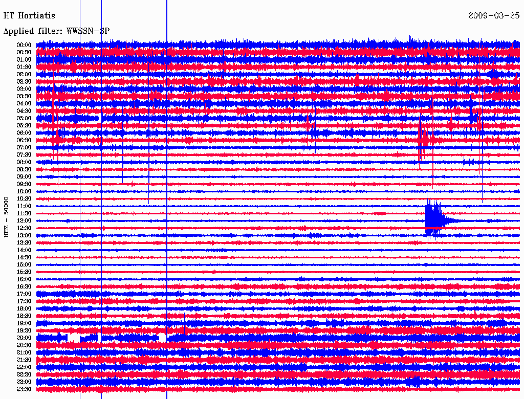The image size is (524, 399).
Task: Select the 01:00 time label
Action: point(24,60)
